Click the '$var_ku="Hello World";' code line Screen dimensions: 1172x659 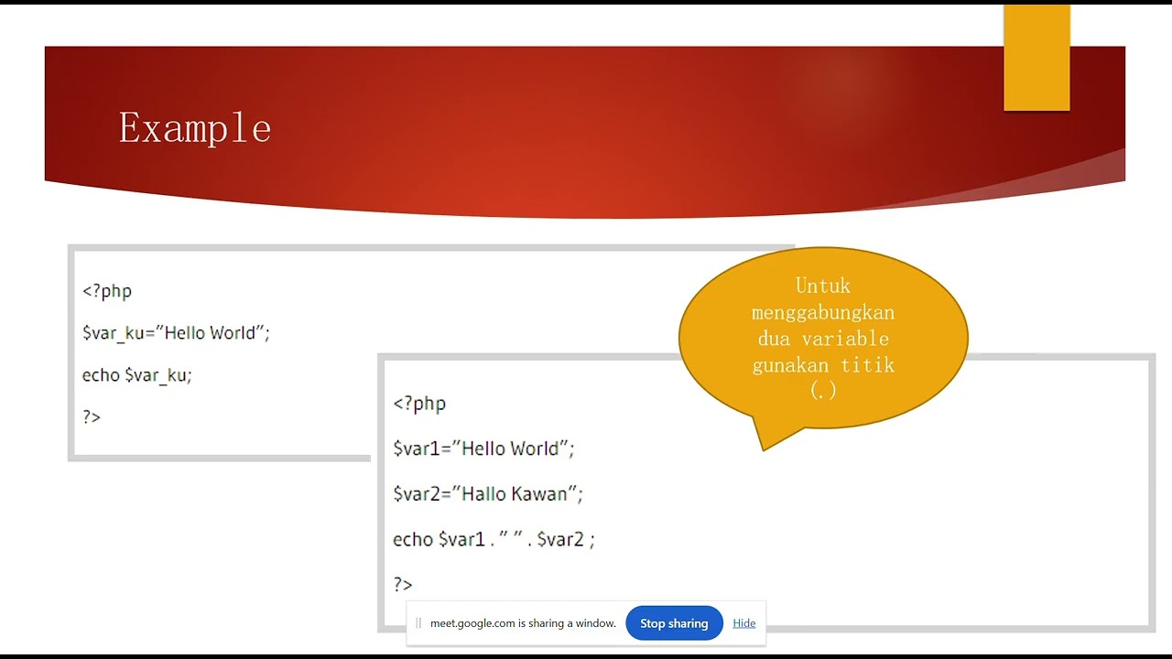[176, 333]
